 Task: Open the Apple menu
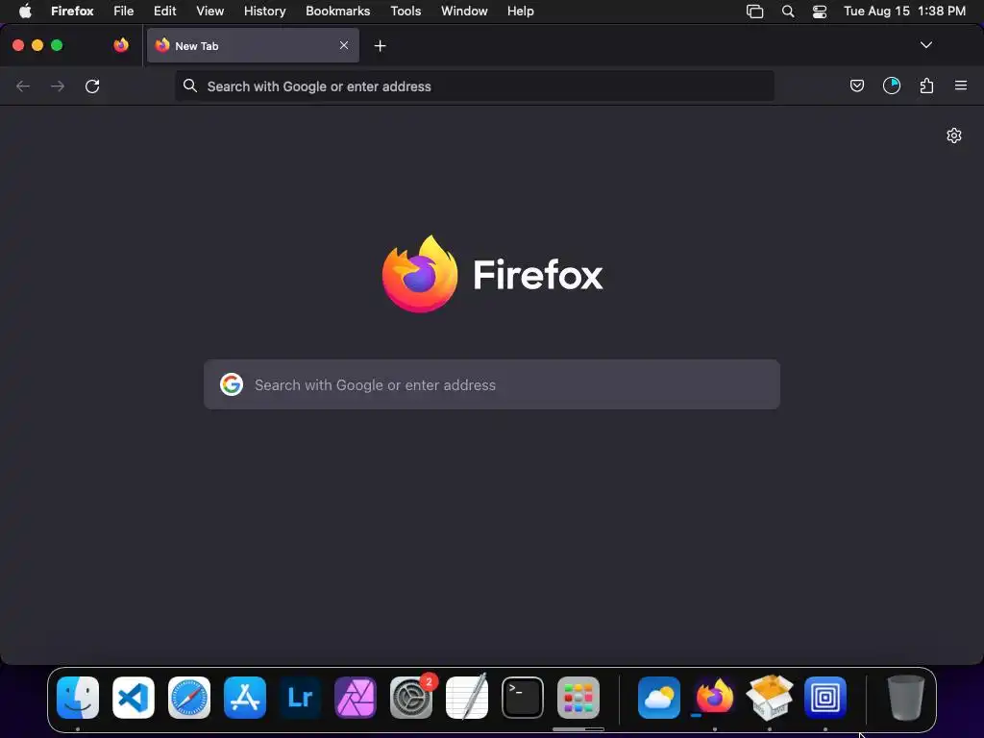pyautogui.click(x=25, y=12)
